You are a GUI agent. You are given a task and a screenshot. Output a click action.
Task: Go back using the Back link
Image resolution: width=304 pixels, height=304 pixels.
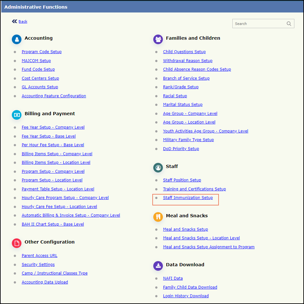[x=23, y=21]
